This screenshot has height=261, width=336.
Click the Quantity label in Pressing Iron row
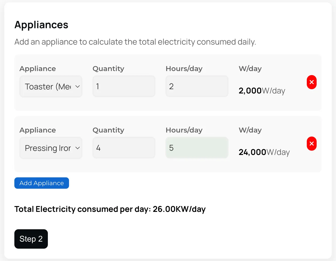tap(108, 130)
